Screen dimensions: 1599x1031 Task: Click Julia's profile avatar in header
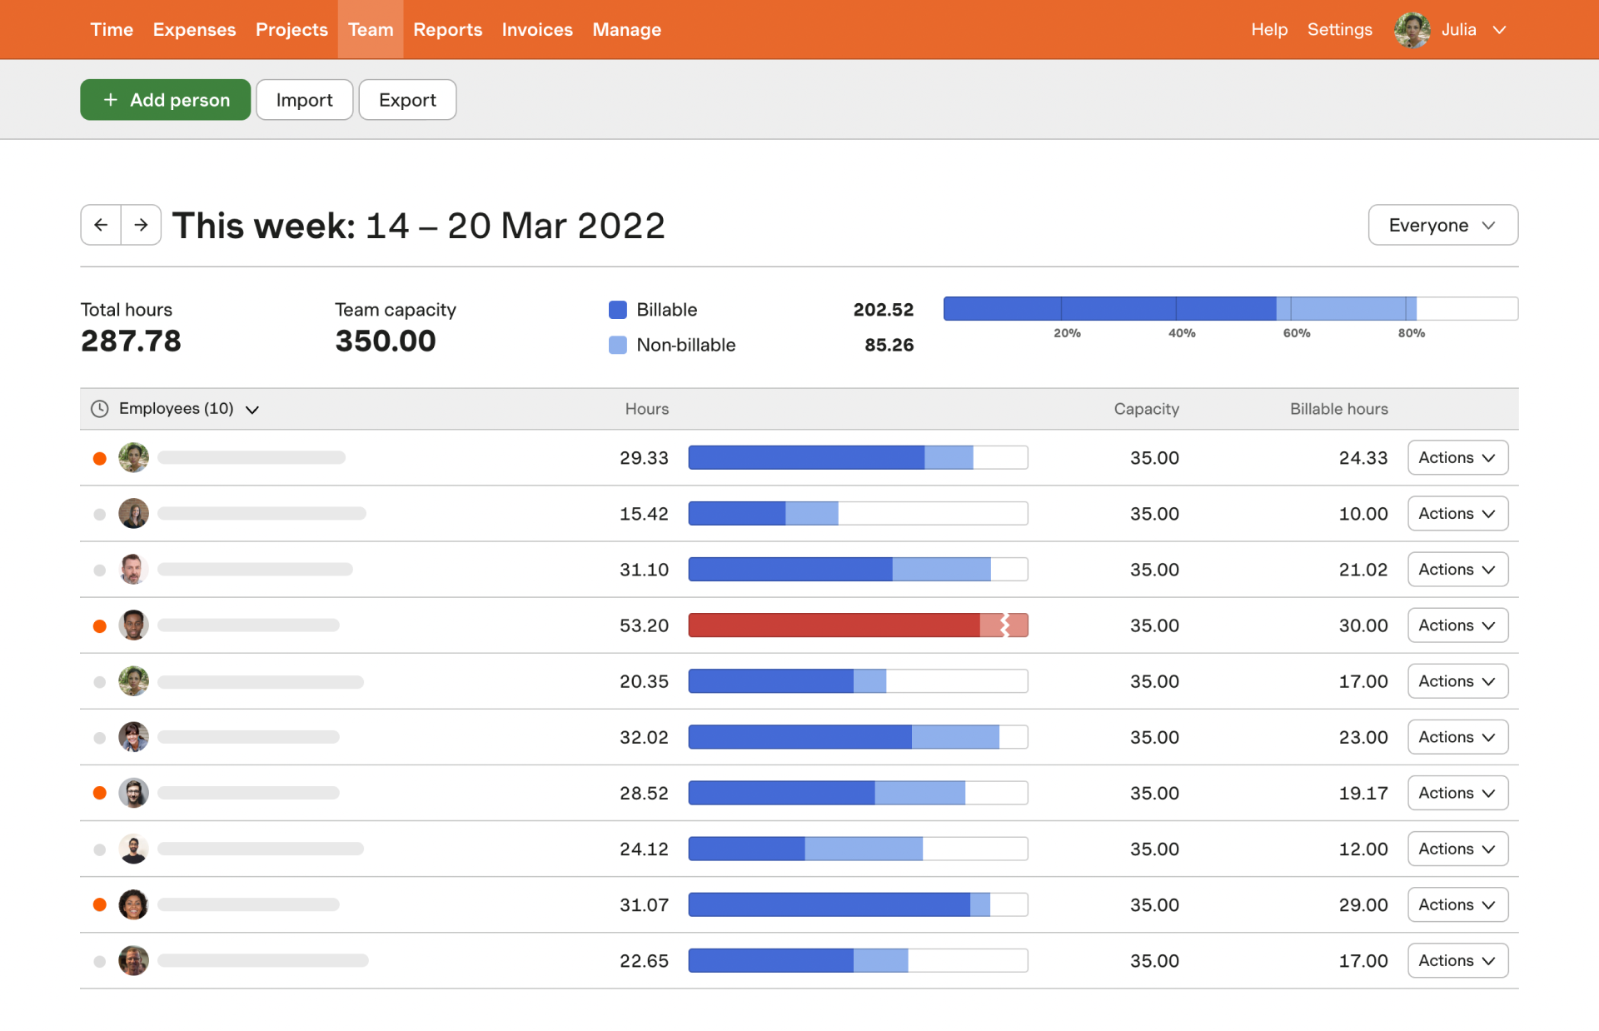1412,30
